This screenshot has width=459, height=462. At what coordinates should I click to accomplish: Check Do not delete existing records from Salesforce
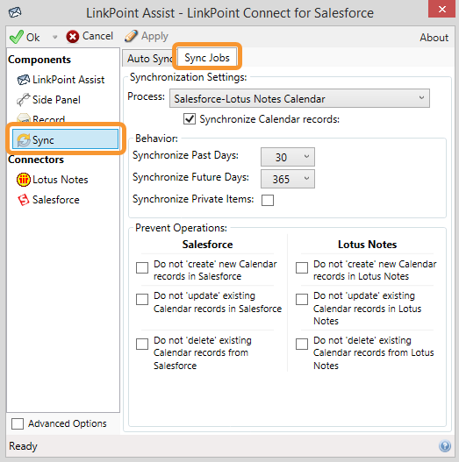142,344
